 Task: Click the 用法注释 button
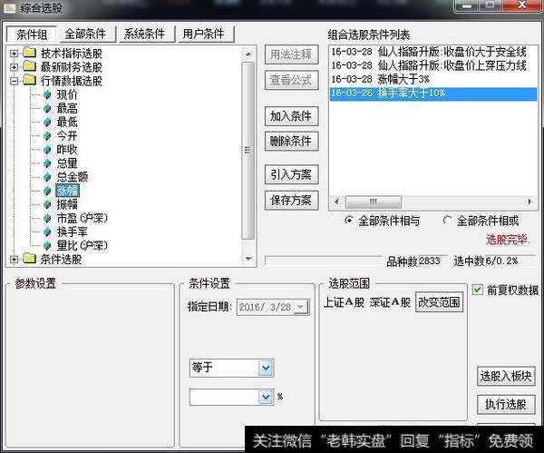click(291, 54)
